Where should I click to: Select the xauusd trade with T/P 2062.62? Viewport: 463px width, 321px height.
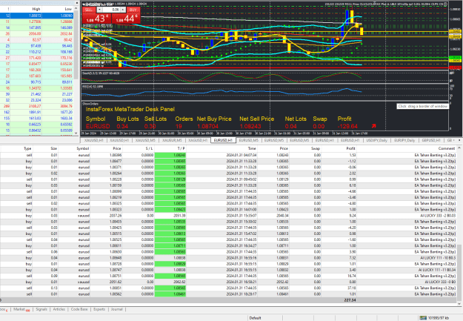(228, 282)
